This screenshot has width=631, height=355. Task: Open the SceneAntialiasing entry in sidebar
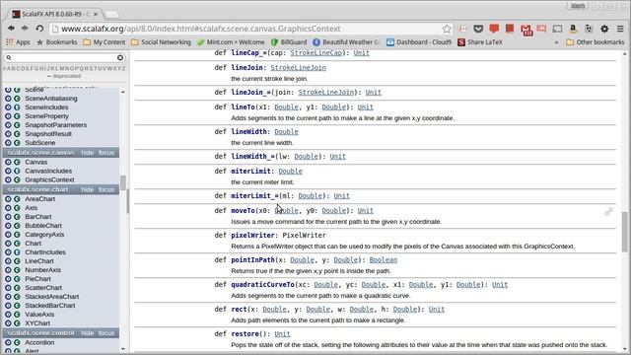click(51, 99)
